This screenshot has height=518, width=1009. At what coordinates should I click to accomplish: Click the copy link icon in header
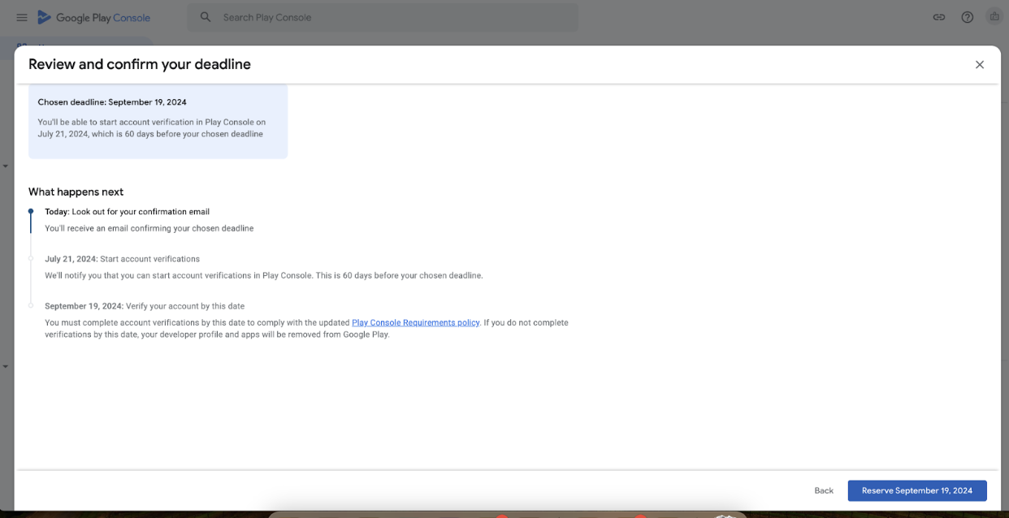(938, 17)
